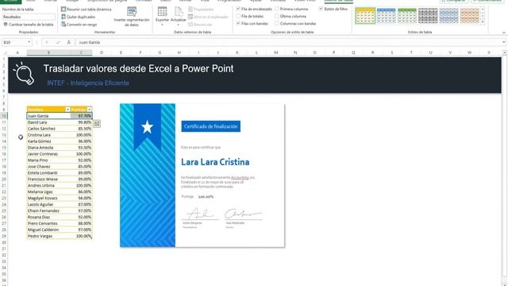Toggle Filas con bandas checkbox

238,23
